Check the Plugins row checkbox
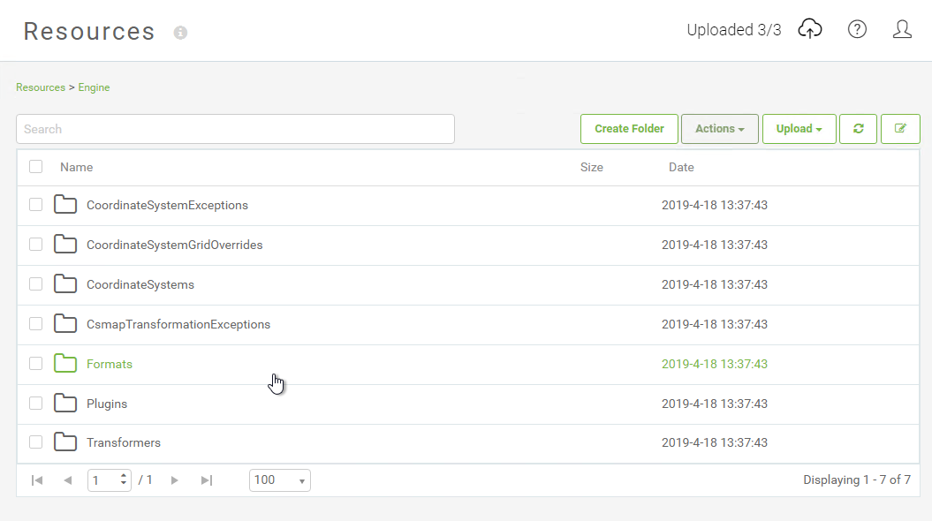This screenshot has width=932, height=521. (x=35, y=404)
